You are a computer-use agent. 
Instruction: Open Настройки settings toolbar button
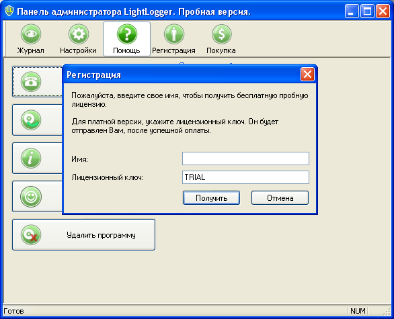[78, 39]
